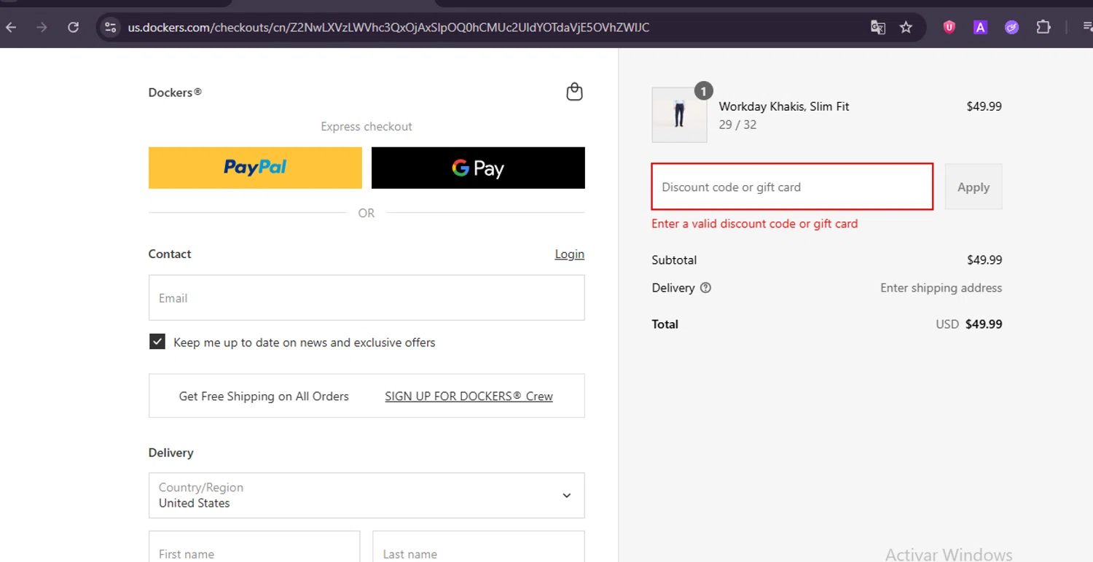This screenshot has width=1093, height=562.
Task: Open the Login link
Action: (x=570, y=254)
